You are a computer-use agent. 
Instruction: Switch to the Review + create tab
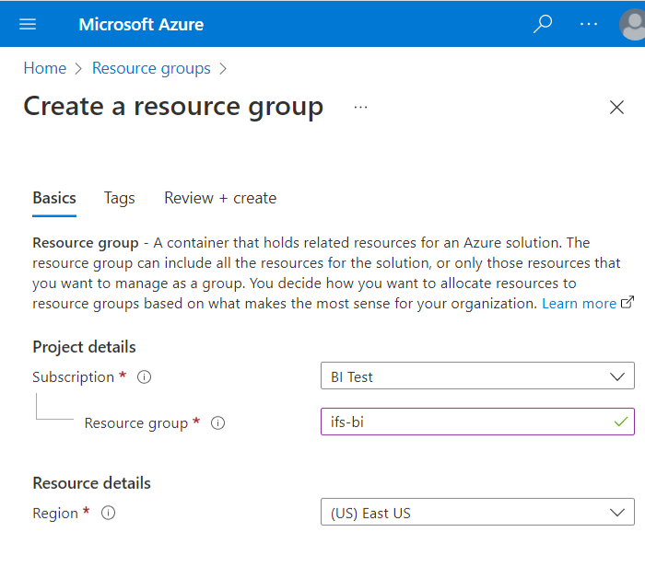[220, 198]
